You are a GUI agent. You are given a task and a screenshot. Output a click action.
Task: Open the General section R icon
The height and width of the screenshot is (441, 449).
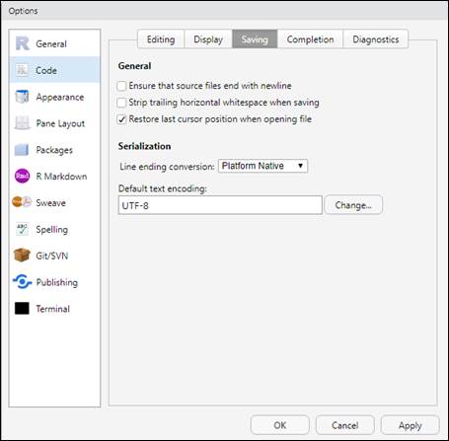coord(23,43)
